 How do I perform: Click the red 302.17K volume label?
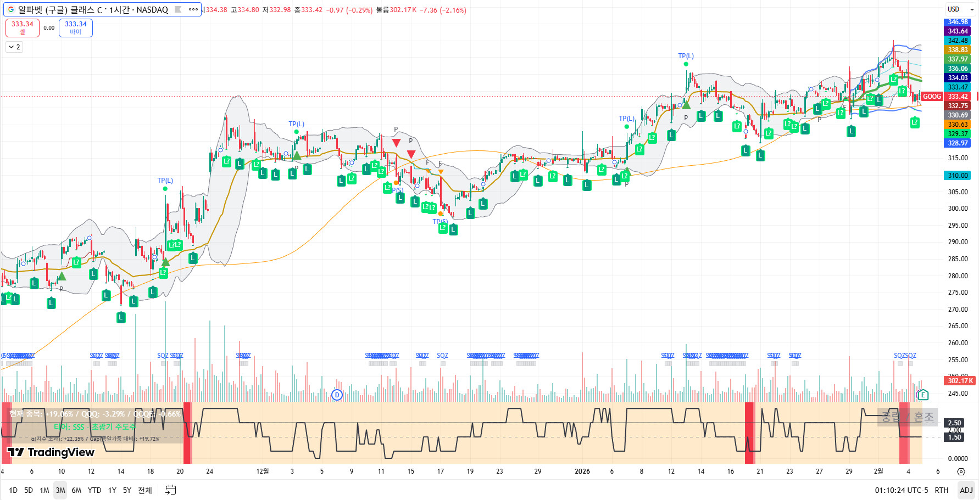coord(960,380)
